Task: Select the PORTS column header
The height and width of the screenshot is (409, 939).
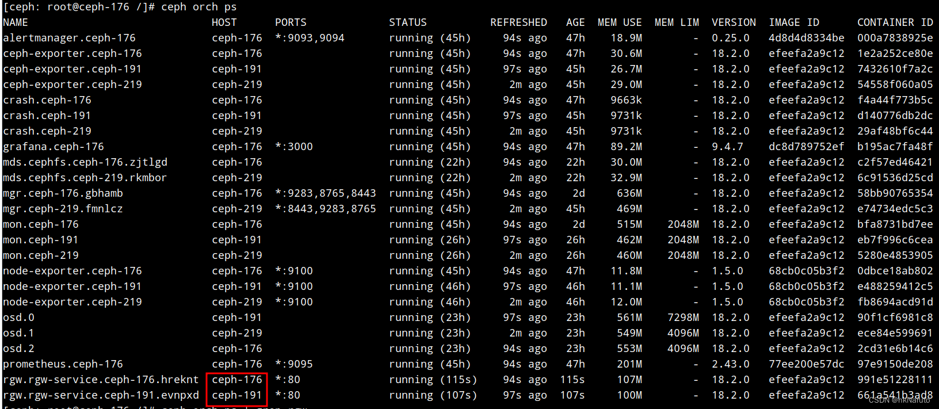Action: point(291,22)
